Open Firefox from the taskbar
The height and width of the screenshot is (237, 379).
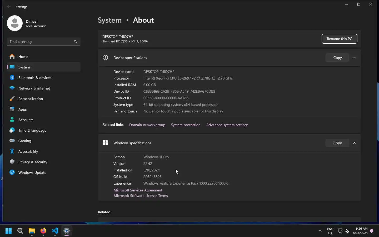43,231
